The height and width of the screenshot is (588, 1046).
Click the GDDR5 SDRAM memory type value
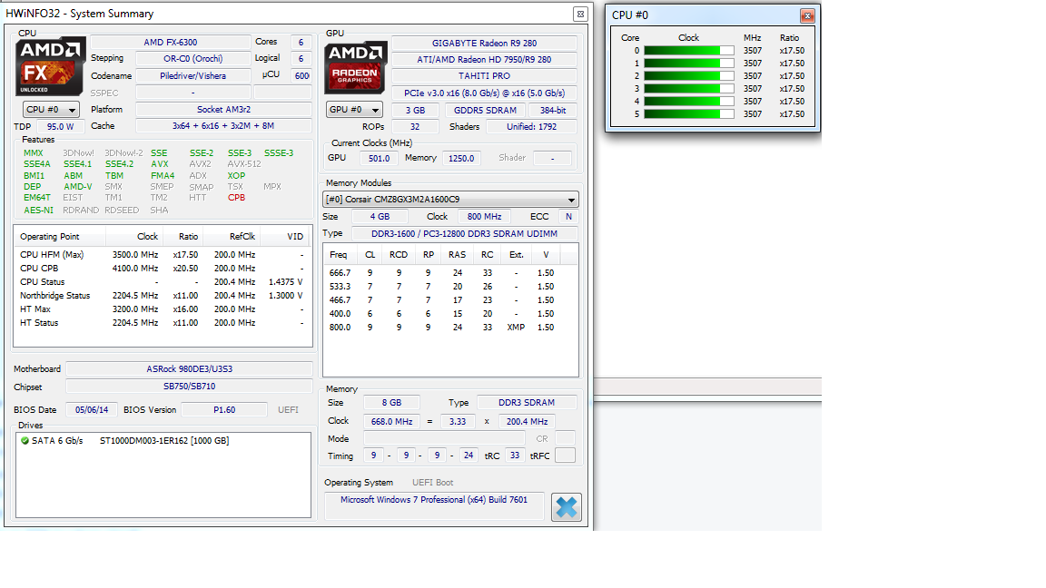(485, 111)
